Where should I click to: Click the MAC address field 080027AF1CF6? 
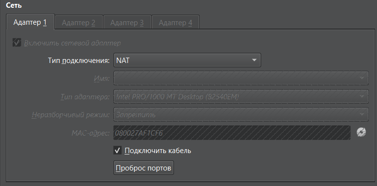pyautogui.click(x=232, y=133)
